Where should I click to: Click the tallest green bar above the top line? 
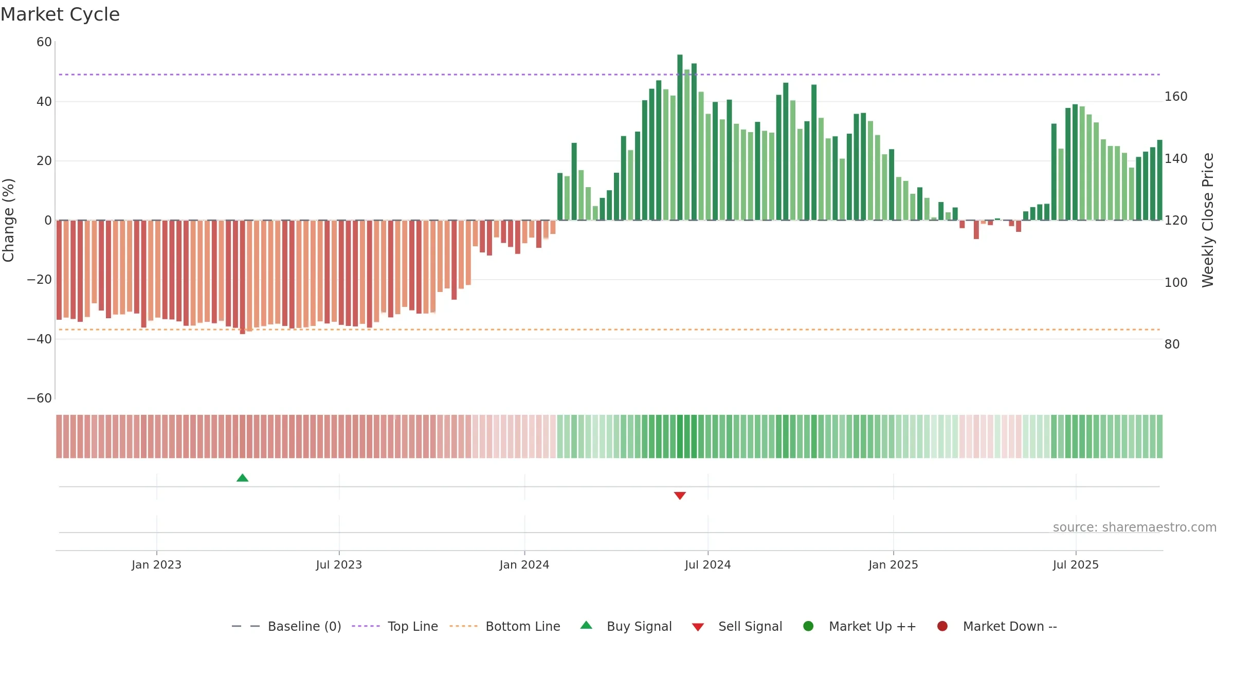click(680, 137)
